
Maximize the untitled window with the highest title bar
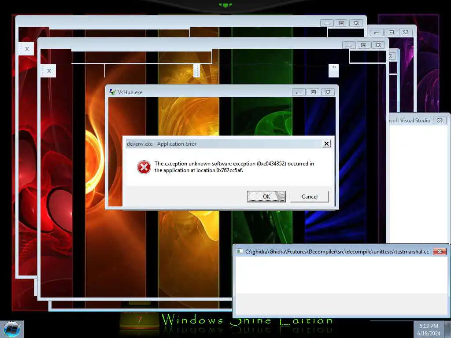[x=341, y=23]
